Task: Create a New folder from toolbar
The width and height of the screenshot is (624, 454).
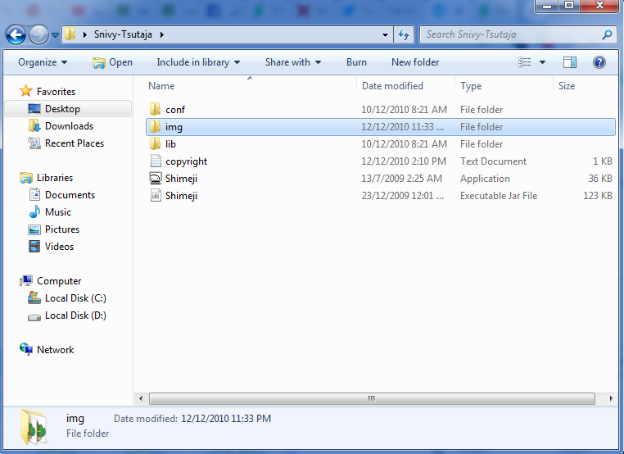Action: [415, 62]
